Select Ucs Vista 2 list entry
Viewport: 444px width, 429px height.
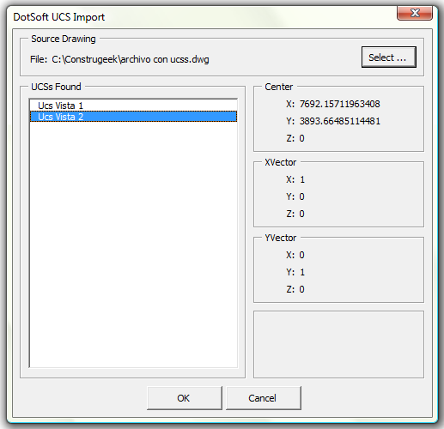(x=133, y=117)
